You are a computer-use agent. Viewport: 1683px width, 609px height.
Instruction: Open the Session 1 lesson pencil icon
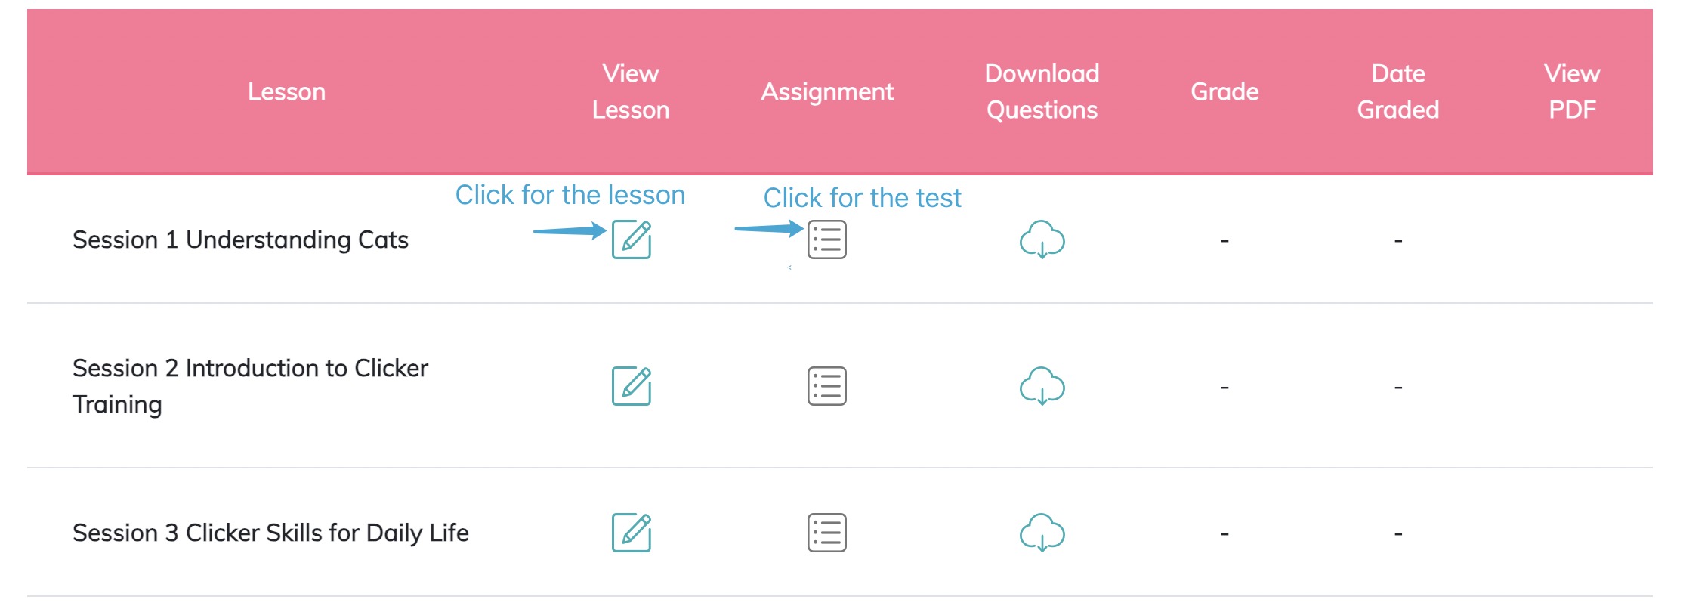632,240
